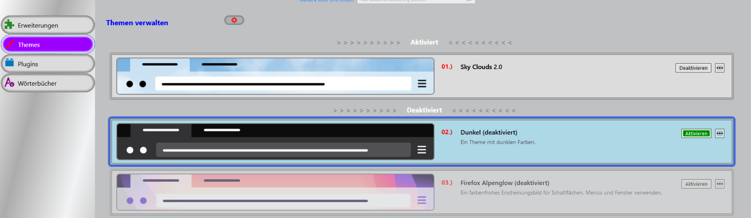Viewport: 751px width, 218px height.
Task: Switch to the Plugins category
Action: pyautogui.click(x=48, y=64)
